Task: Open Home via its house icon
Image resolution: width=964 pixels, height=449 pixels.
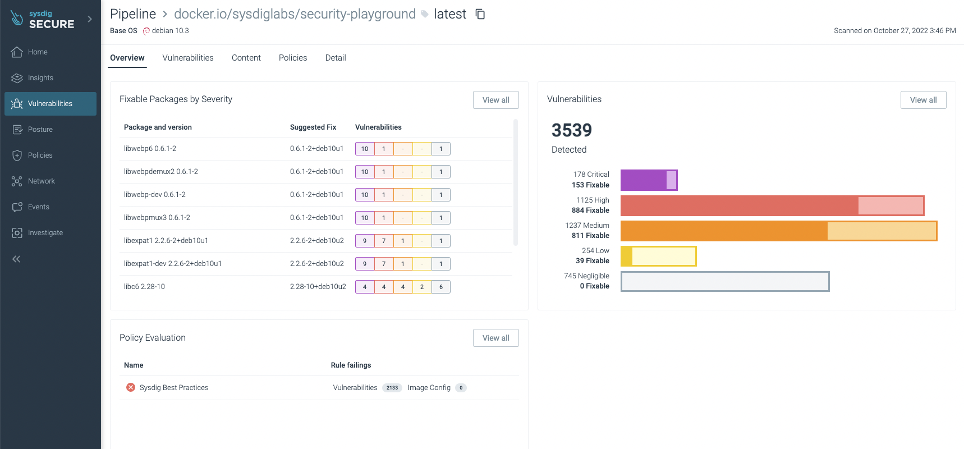Action: click(x=17, y=52)
